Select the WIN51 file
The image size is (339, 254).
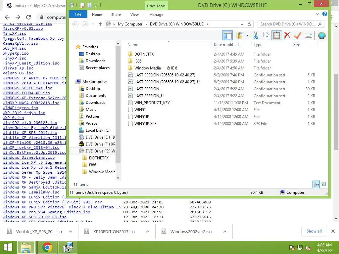(140, 110)
